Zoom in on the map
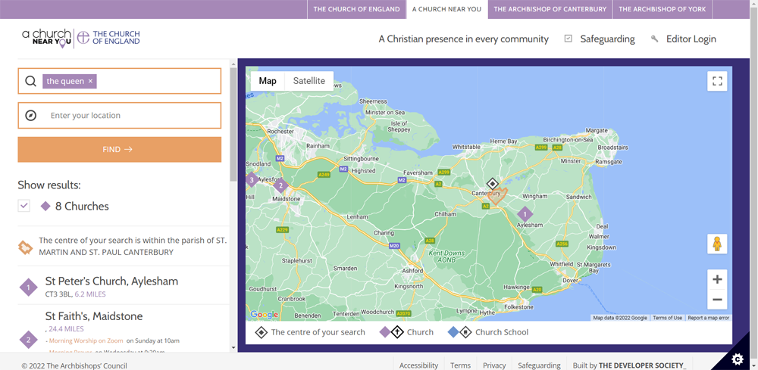Image resolution: width=758 pixels, height=370 pixels. pos(717,279)
